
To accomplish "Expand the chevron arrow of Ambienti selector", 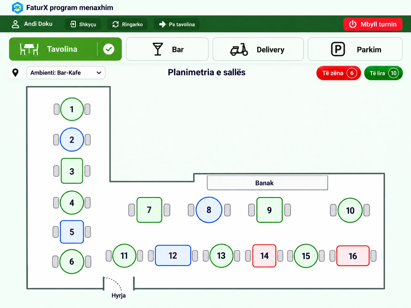I will 99,73.
